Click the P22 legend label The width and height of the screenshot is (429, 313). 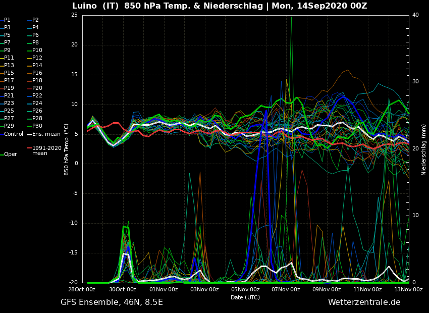37,96
